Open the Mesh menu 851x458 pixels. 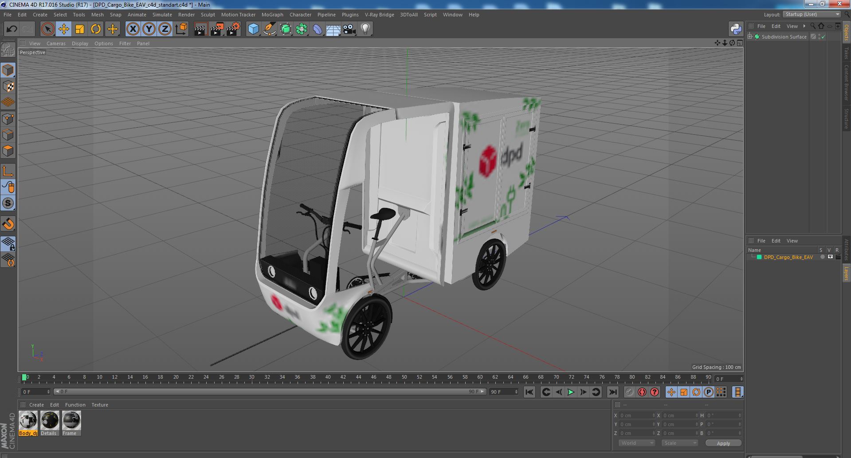coord(97,15)
